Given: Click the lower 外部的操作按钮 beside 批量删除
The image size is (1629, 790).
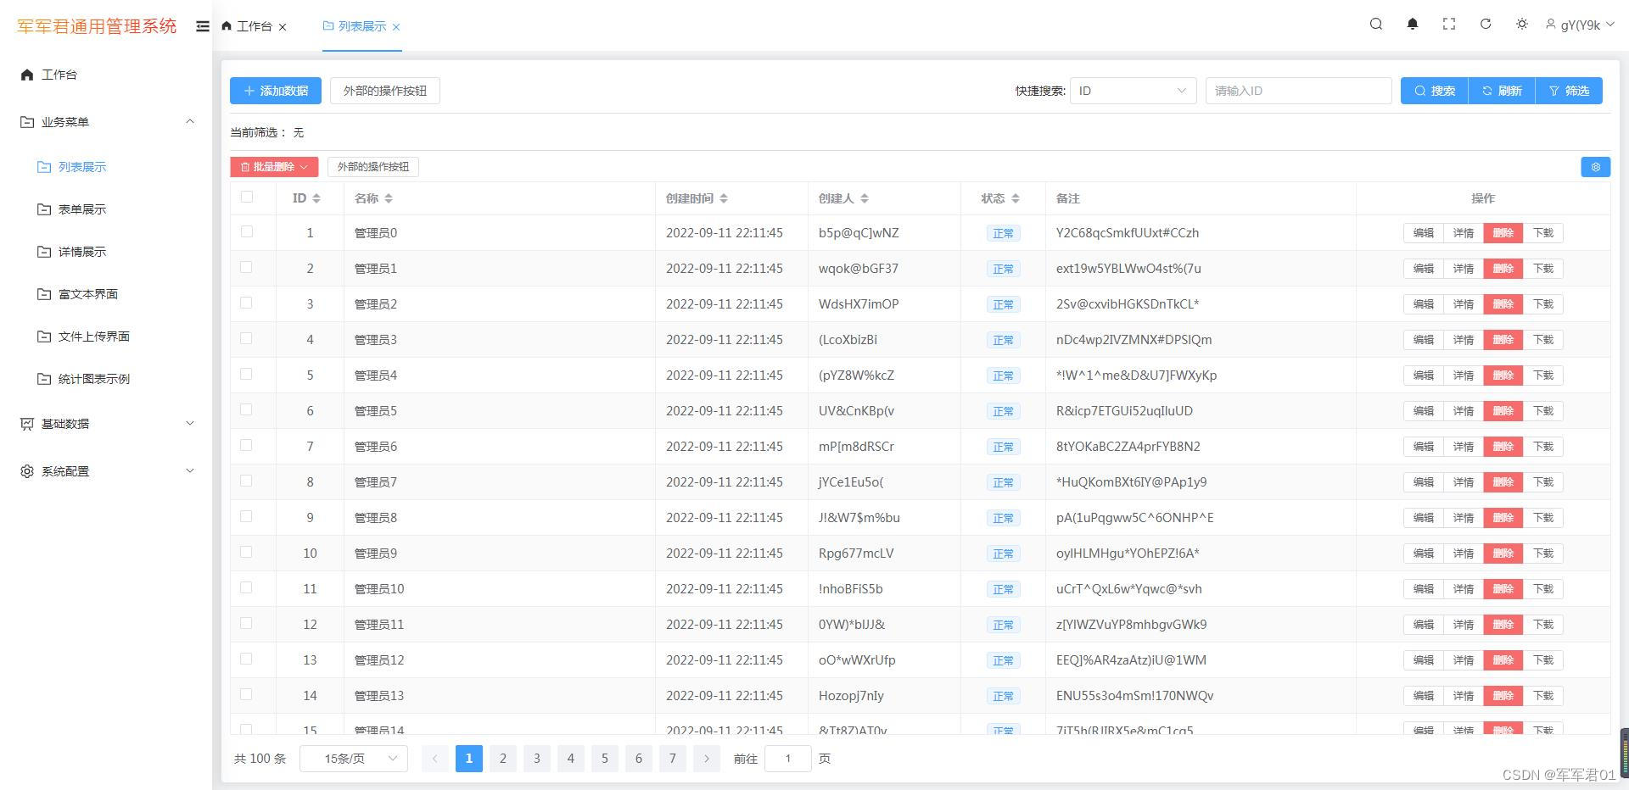Looking at the screenshot, I should [373, 167].
